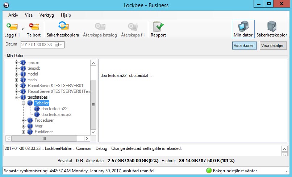Expand the model database node

click(16, 74)
